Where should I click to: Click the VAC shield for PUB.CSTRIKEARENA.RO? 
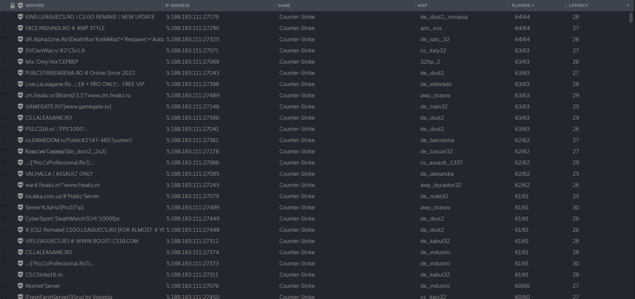(20, 73)
